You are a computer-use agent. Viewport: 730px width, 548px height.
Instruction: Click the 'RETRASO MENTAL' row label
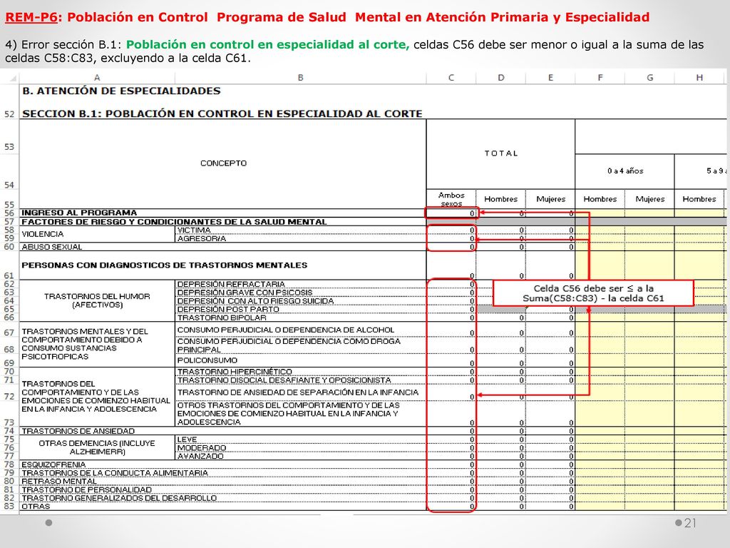(58, 482)
